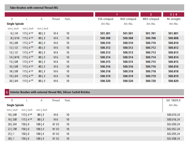
Task: Select article number 500.714
Action: pyautogui.click(x=150, y=57)
